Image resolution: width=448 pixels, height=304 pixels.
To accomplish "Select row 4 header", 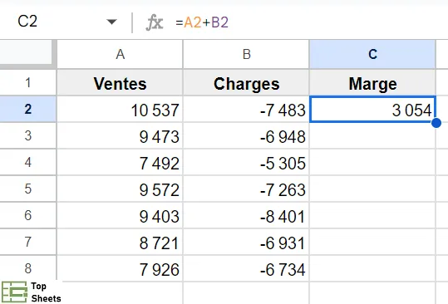I will (27, 162).
